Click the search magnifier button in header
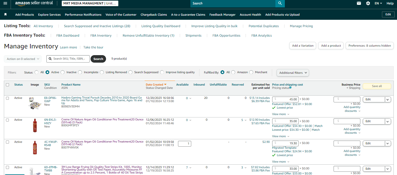The width and height of the screenshot is (397, 175). coord(280,3)
